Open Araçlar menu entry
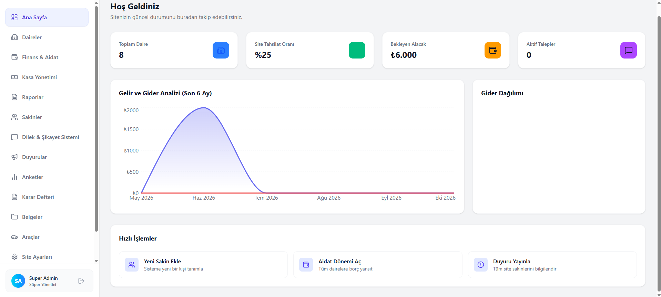The height and width of the screenshot is (297, 661). [47, 237]
